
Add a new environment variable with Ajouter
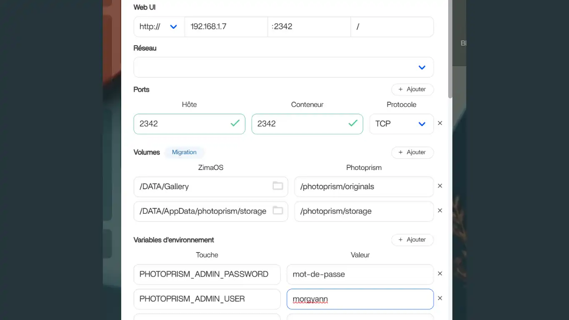click(412, 240)
